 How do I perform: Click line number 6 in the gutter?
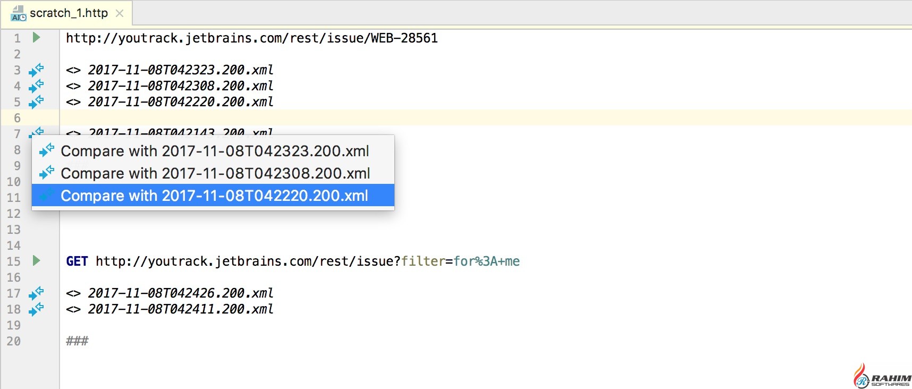[x=17, y=118]
